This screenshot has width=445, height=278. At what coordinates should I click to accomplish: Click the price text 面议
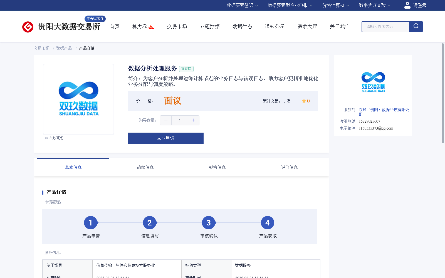coord(172,101)
